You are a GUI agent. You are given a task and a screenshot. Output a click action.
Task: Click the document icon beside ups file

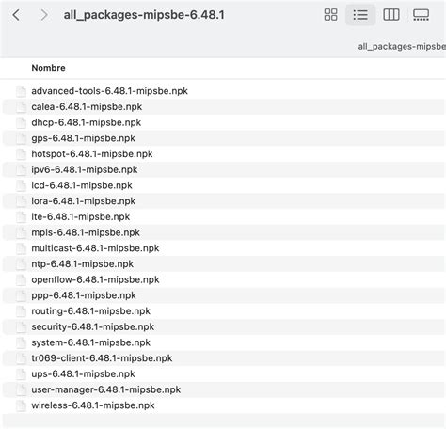point(21,373)
